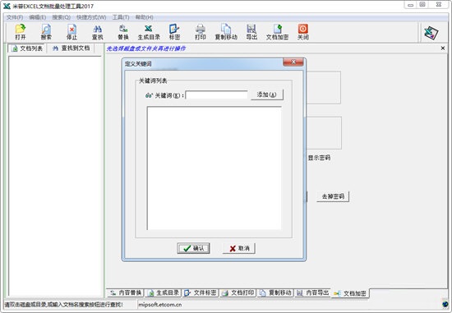Close the 定义关键词 dialog
The height and width of the screenshot is (313, 452).
coord(293,62)
